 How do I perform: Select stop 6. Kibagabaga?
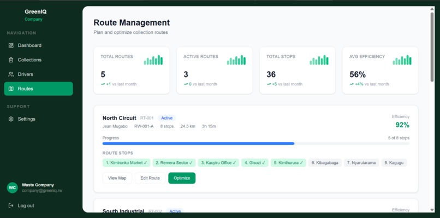click(x=325, y=163)
